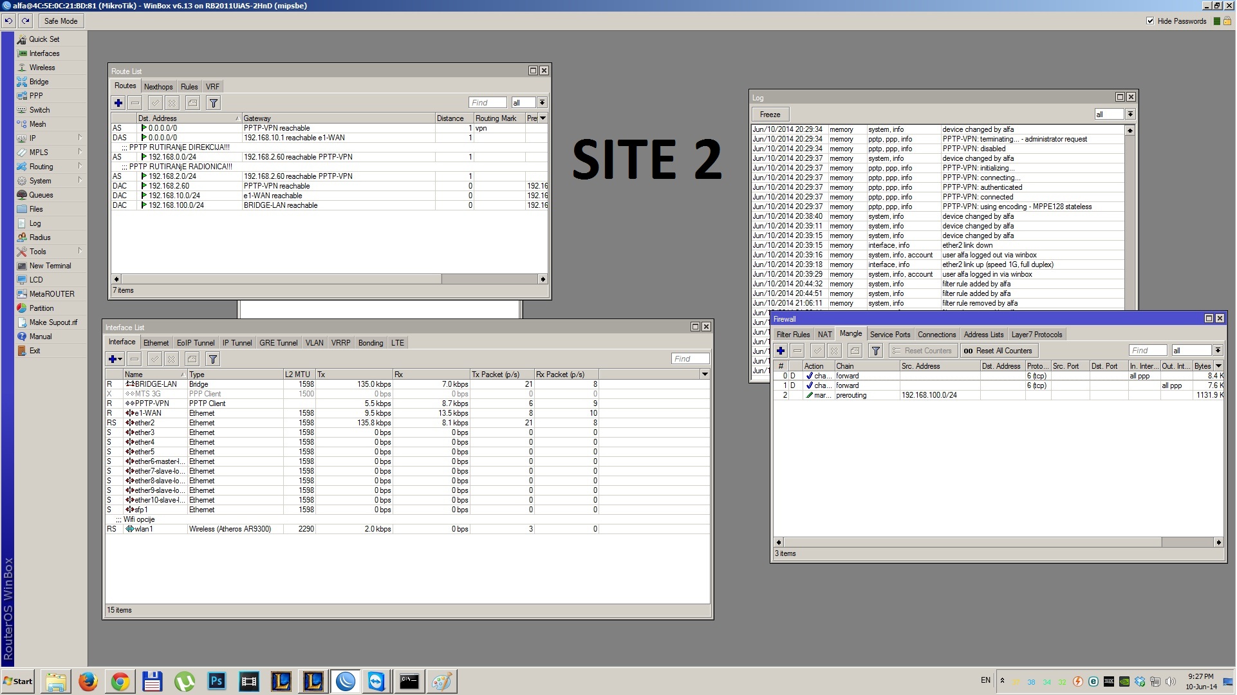Expand the IP submenu arrow
Screen dimensions: 1237x695
coord(80,138)
